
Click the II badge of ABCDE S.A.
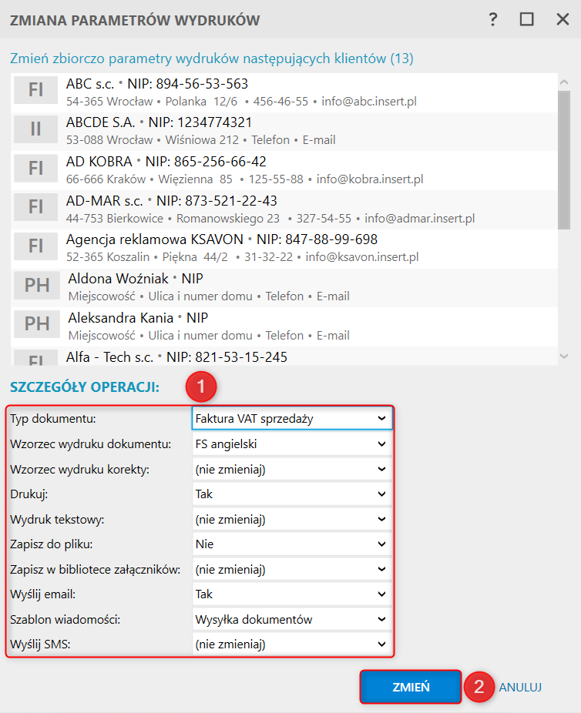click(35, 129)
